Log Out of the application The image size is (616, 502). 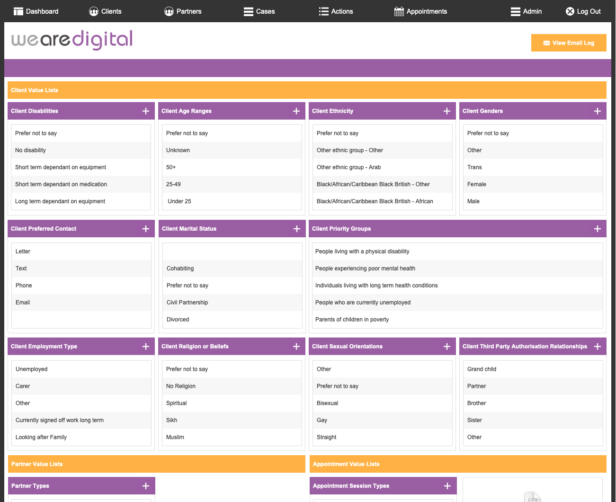pos(583,11)
